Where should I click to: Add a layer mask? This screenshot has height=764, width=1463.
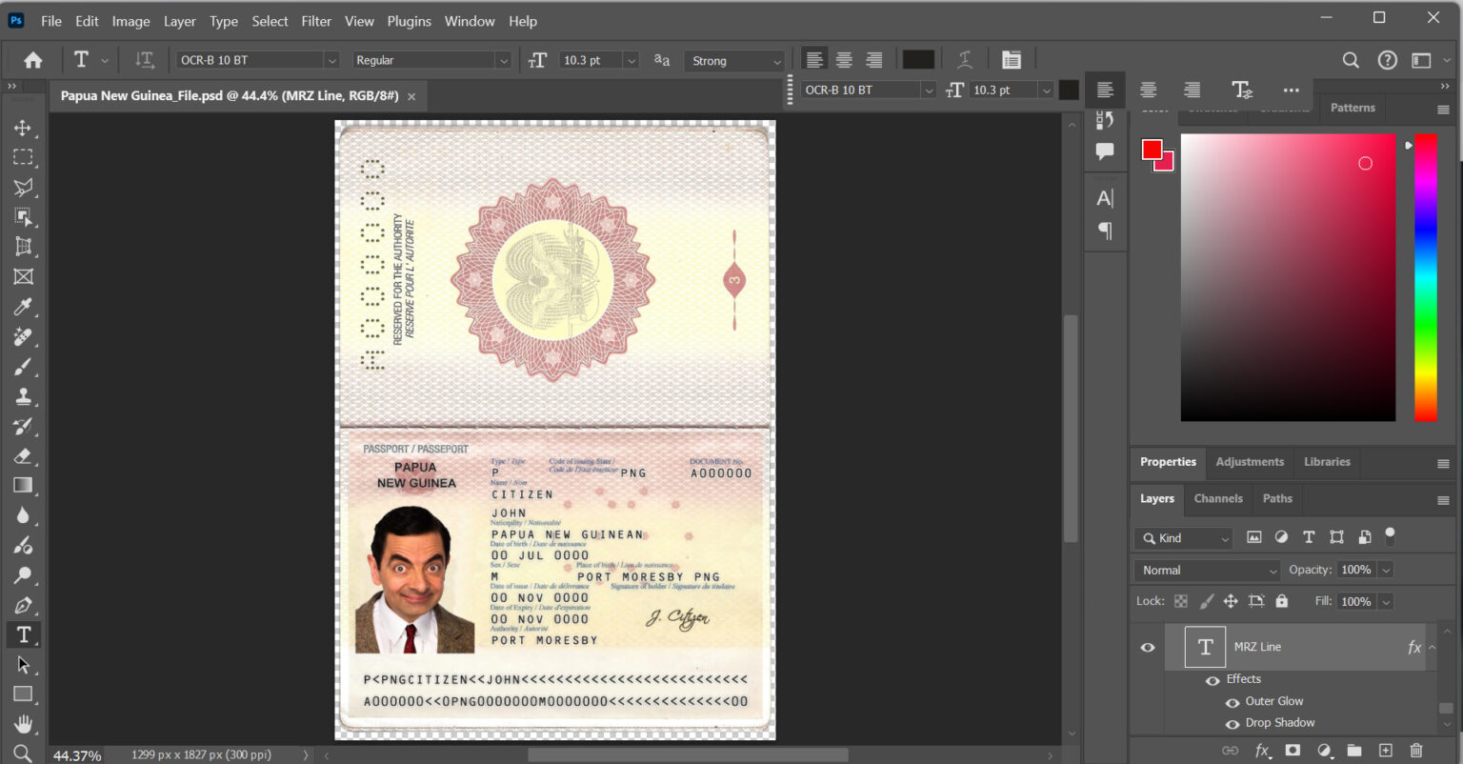(1293, 751)
